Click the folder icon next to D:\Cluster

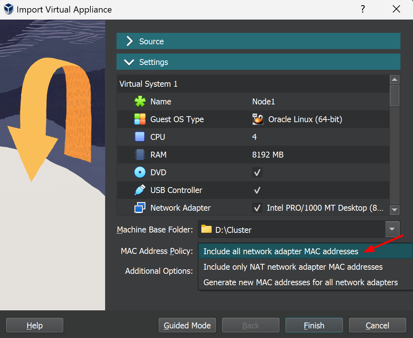pos(207,229)
